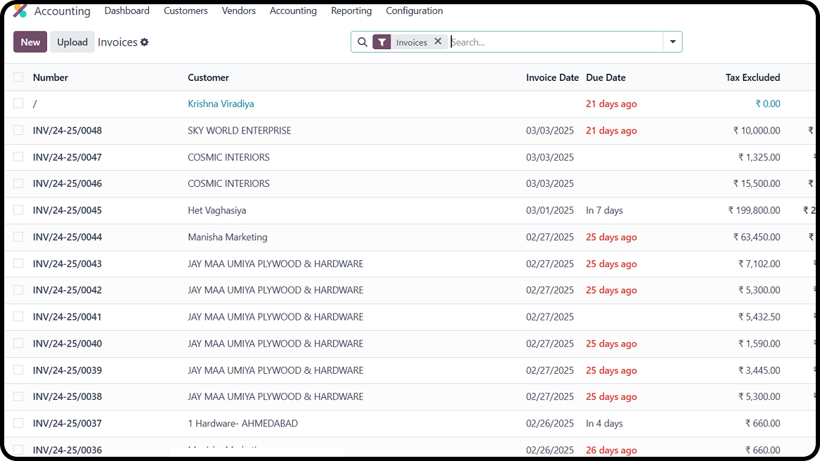Open invoice number INV/24-25/0043
Screen dimensions: 820x461
tap(67, 264)
